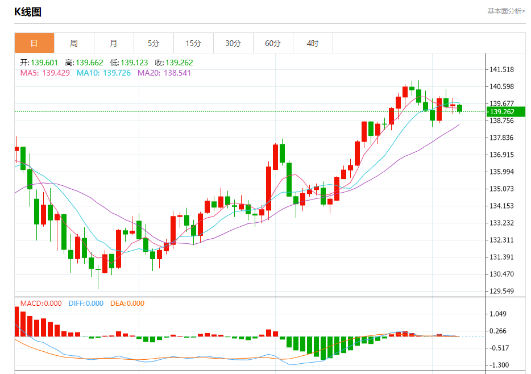Image resolution: width=531 pixels, height=374 pixels.
Task: Click the 132.311 price axis label
Action: coord(502,240)
